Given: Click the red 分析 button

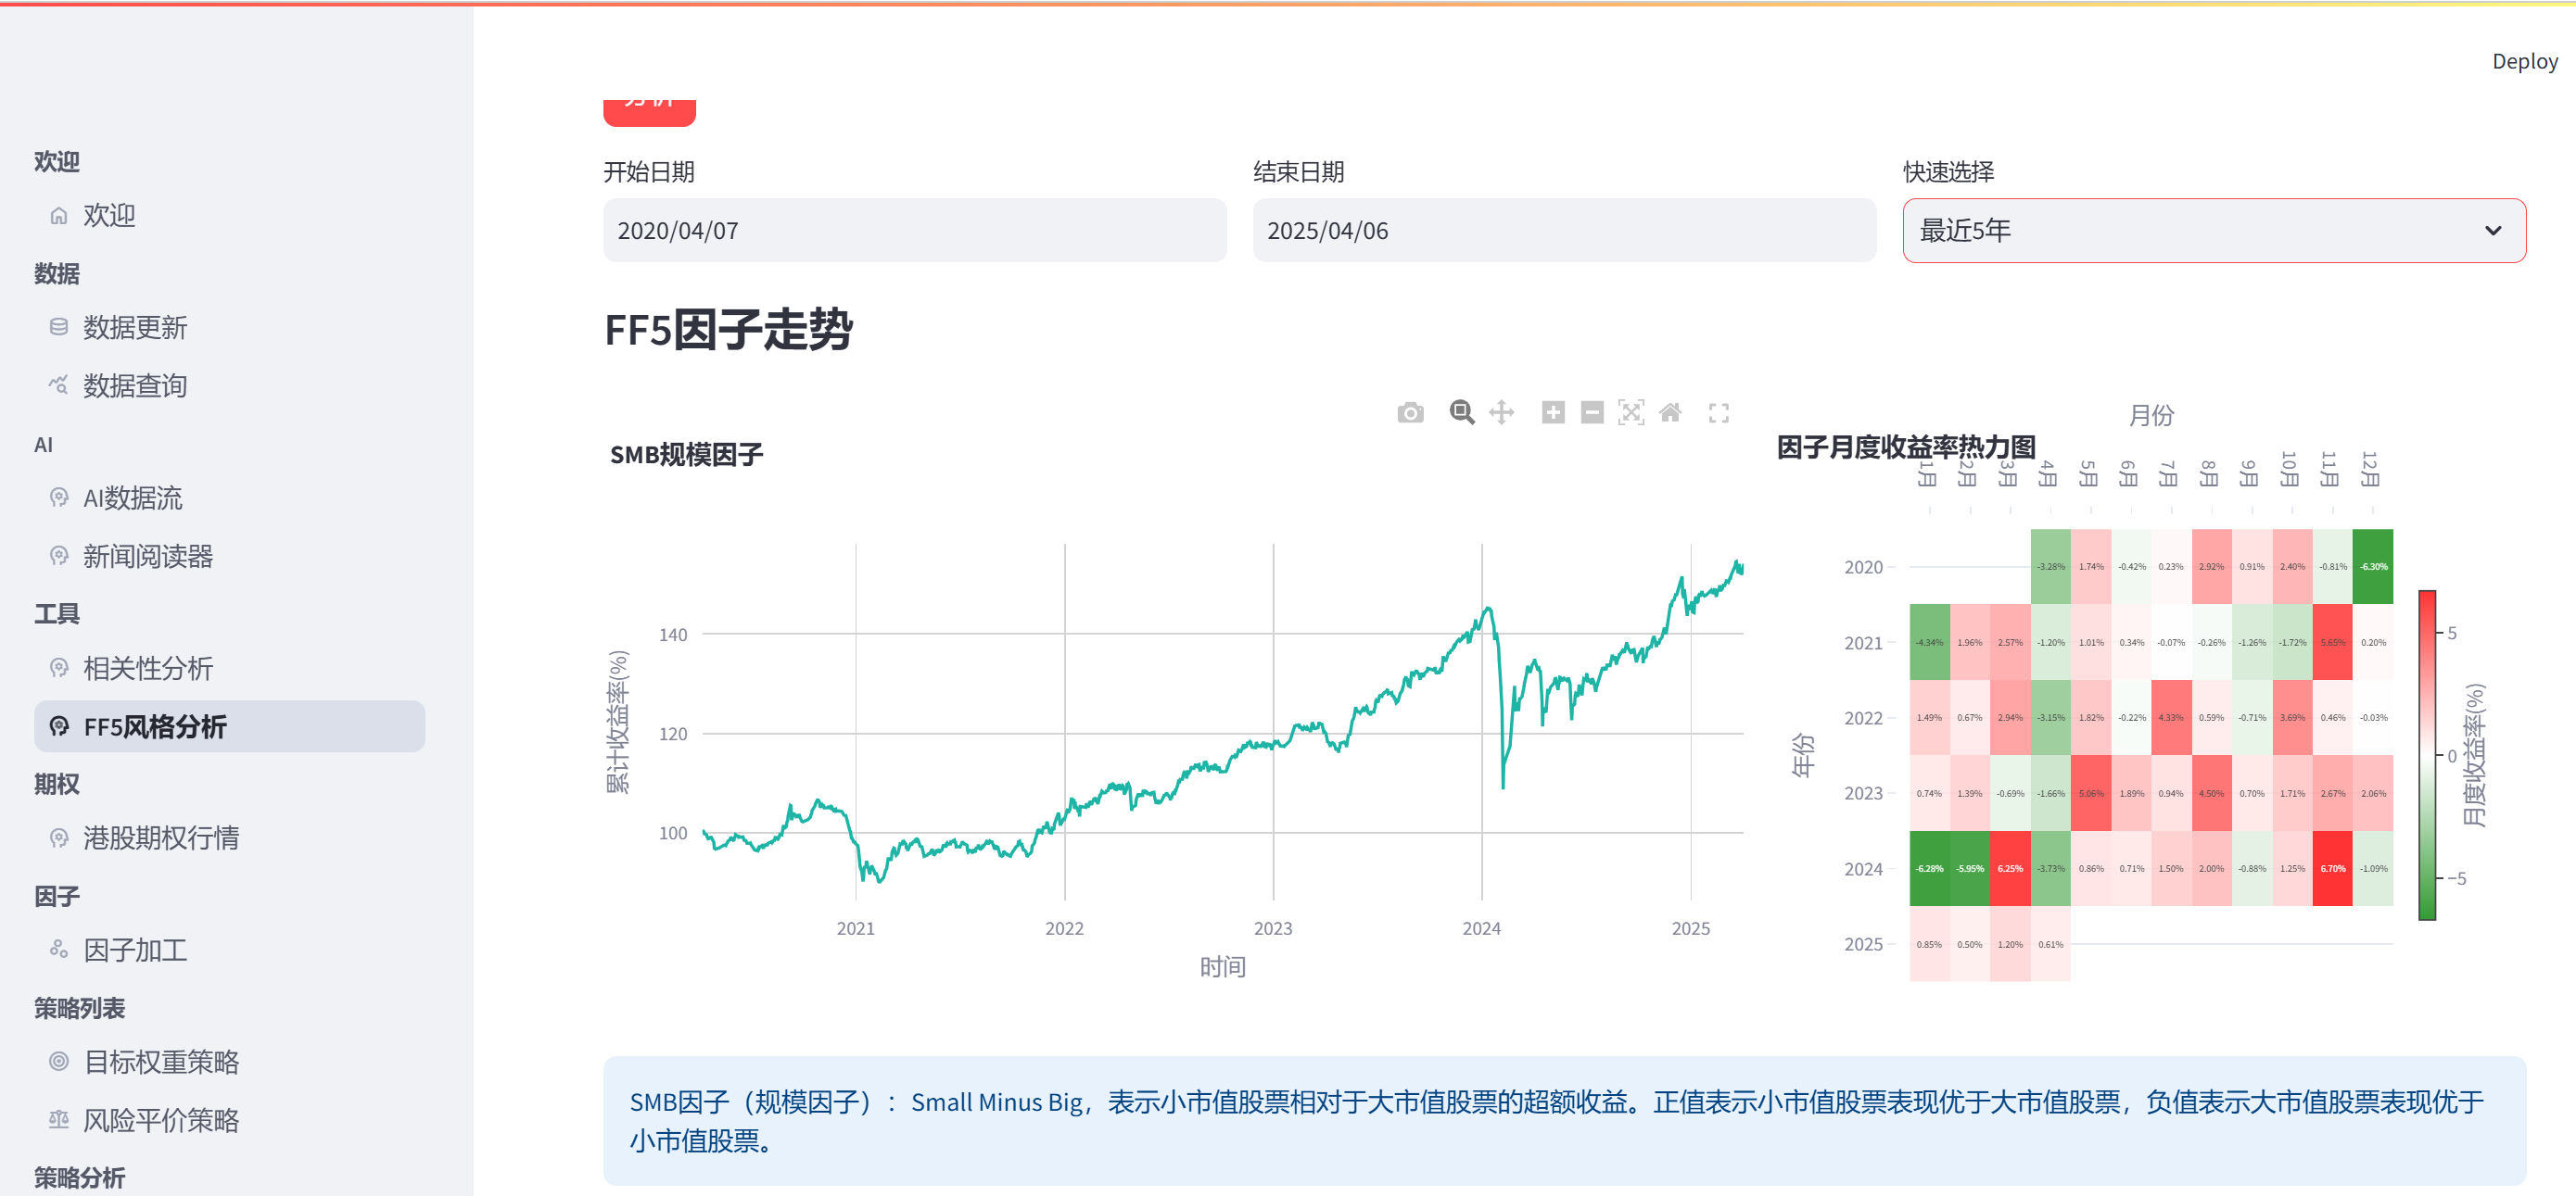Looking at the screenshot, I should tap(649, 111).
